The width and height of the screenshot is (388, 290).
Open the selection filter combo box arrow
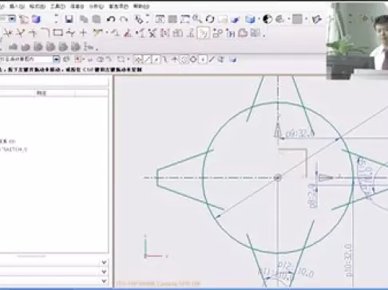(x=56, y=59)
